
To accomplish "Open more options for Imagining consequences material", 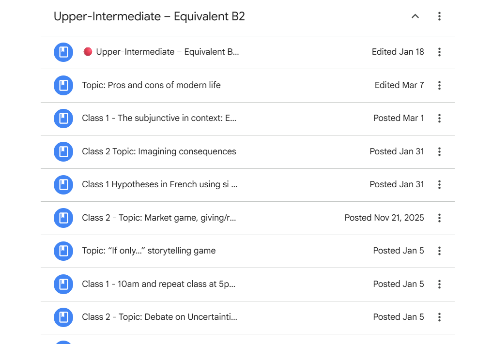I will pos(439,152).
